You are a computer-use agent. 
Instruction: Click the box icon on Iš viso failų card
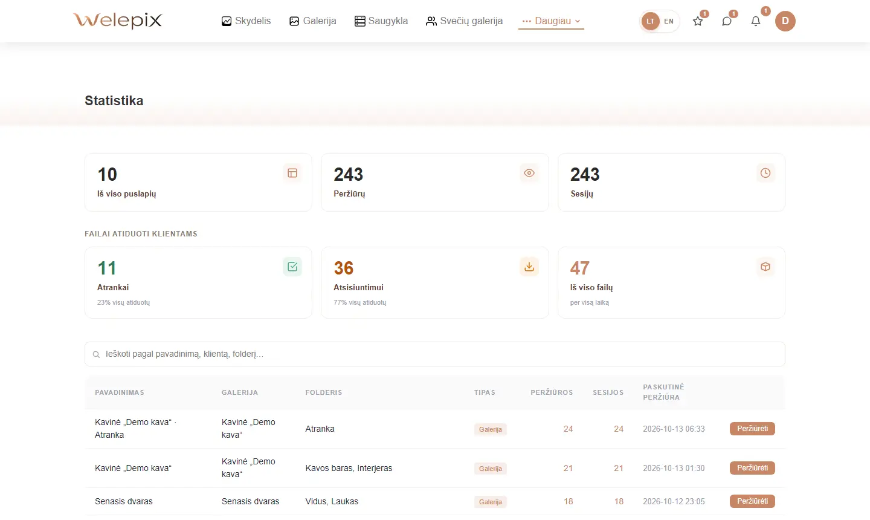(x=765, y=267)
